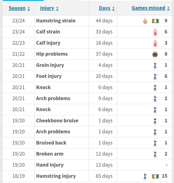Screen dimensions: 174x183
Task: Click Ivory Coast flag in Hamstring strain row
Action: 155,21
